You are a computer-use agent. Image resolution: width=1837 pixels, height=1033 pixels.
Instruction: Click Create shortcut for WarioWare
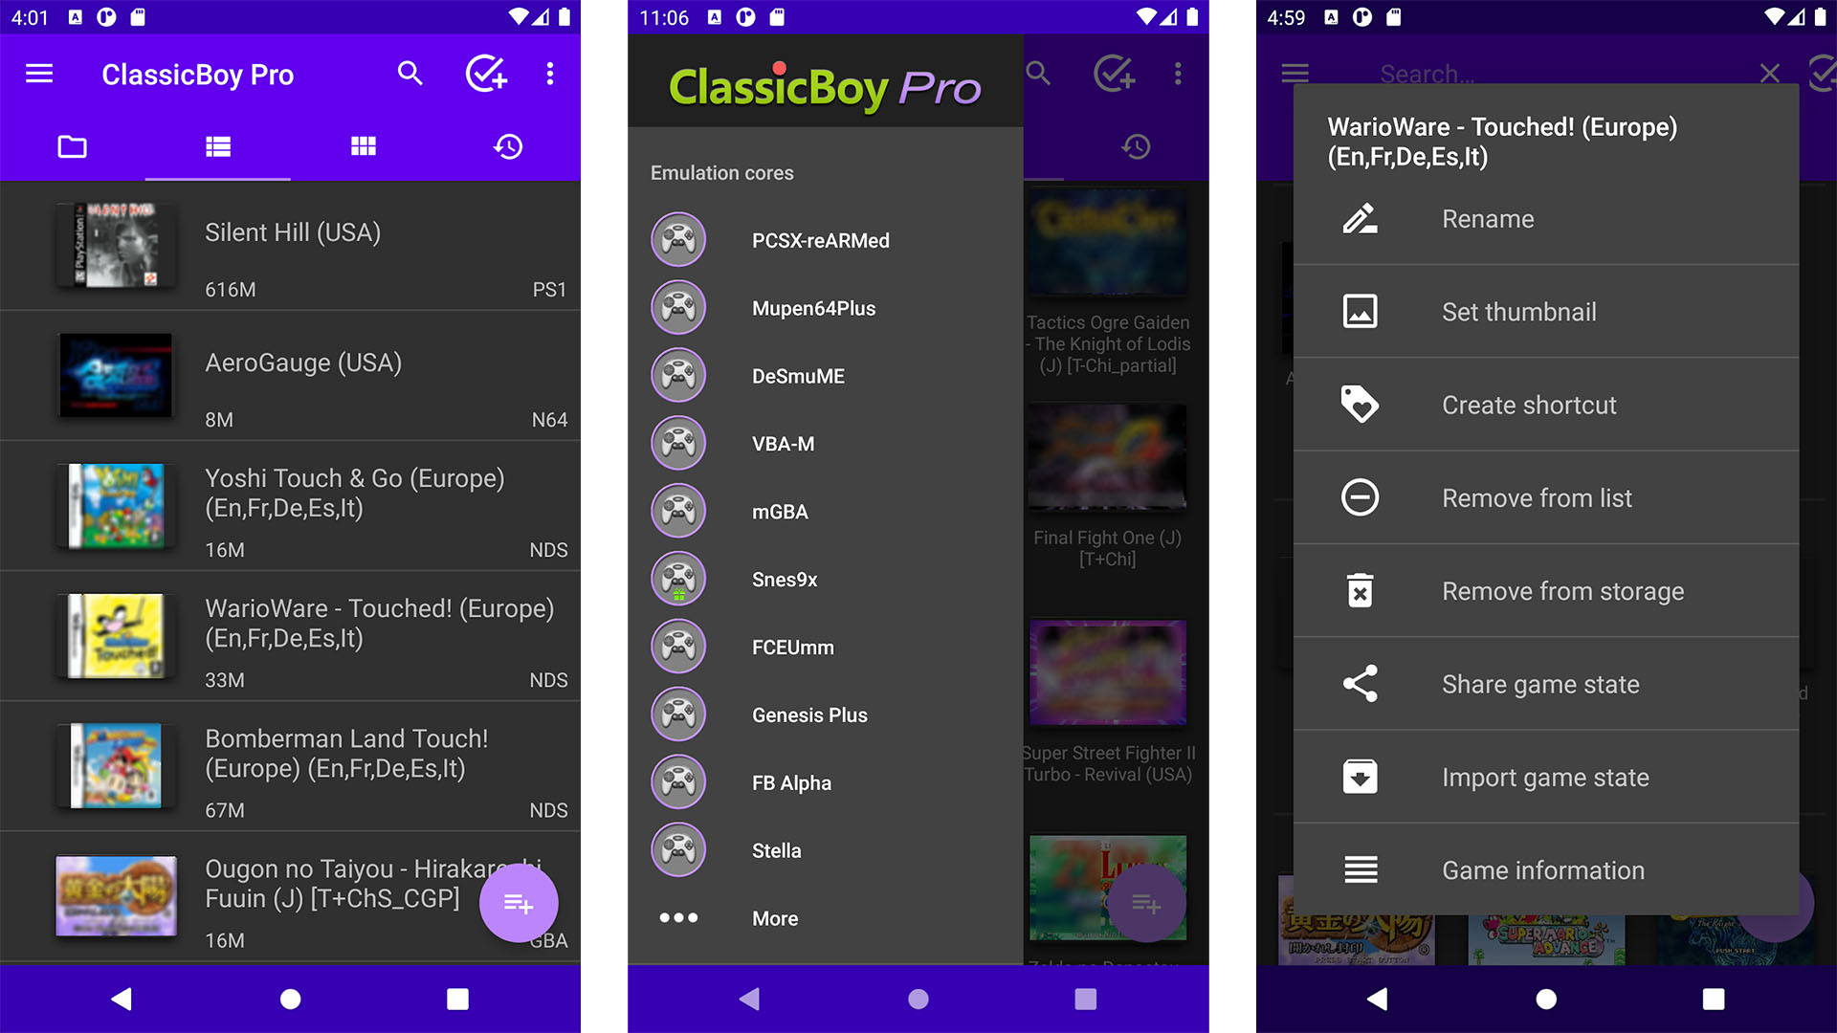pyautogui.click(x=1529, y=404)
